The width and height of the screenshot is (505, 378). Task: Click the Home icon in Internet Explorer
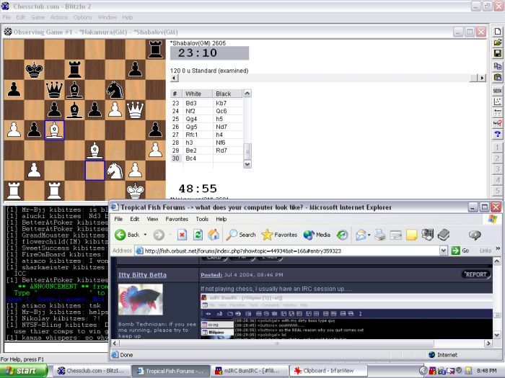pyautogui.click(x=214, y=235)
